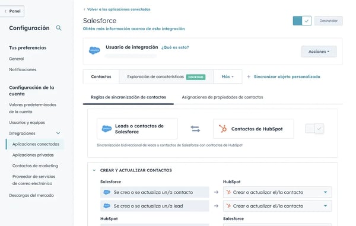The width and height of the screenshot is (356, 226).
Task: Switch to the Contactos tab
Action: point(101,77)
